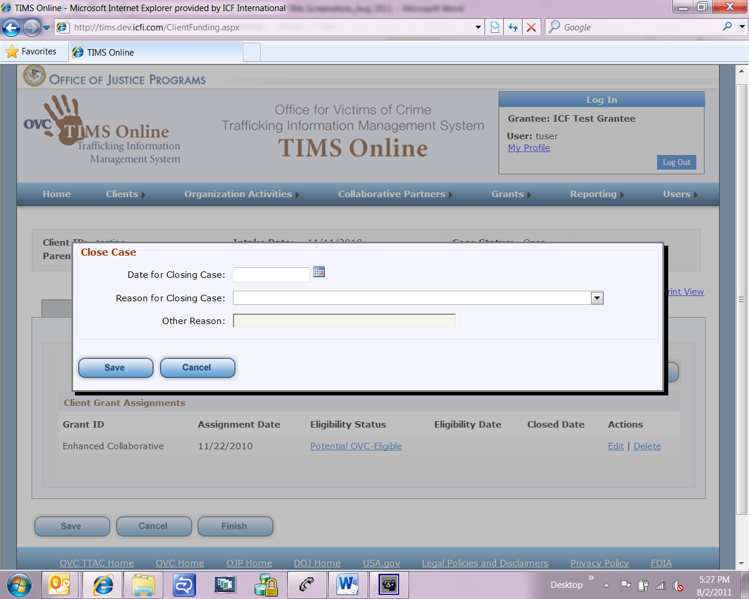Screen dimensions: 749x599
Task: Open the Reporting menu
Action: pyautogui.click(x=597, y=194)
